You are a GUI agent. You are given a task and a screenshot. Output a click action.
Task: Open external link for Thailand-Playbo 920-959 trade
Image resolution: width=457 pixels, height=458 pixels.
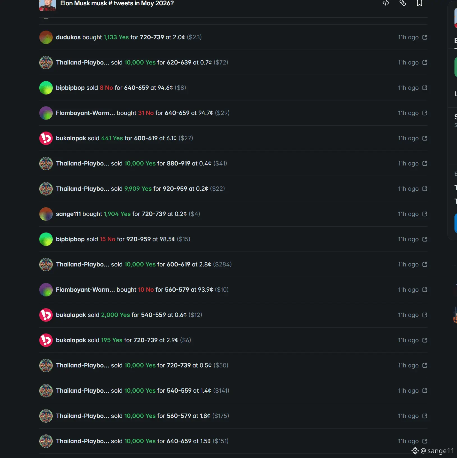(425, 189)
